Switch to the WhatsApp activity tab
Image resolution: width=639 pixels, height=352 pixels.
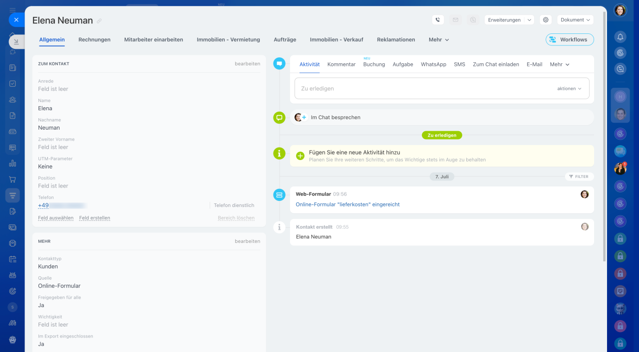pyautogui.click(x=433, y=64)
